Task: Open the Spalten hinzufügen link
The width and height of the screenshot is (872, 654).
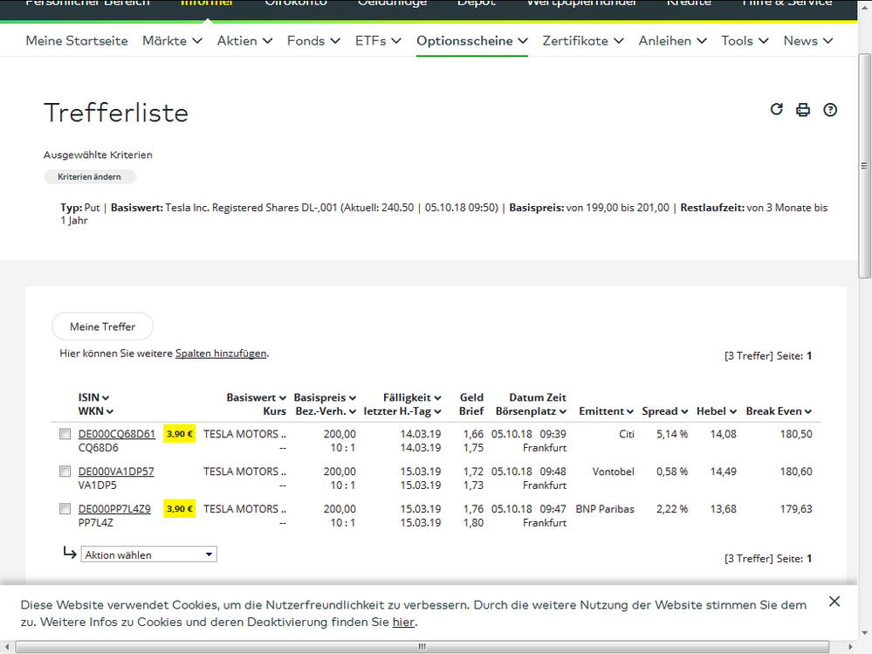Action: click(221, 354)
